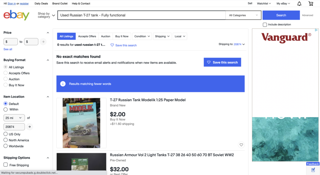Viewport: 320px width, 175px height.
Task: Expand the Local filter dropdown
Action: (x=180, y=36)
